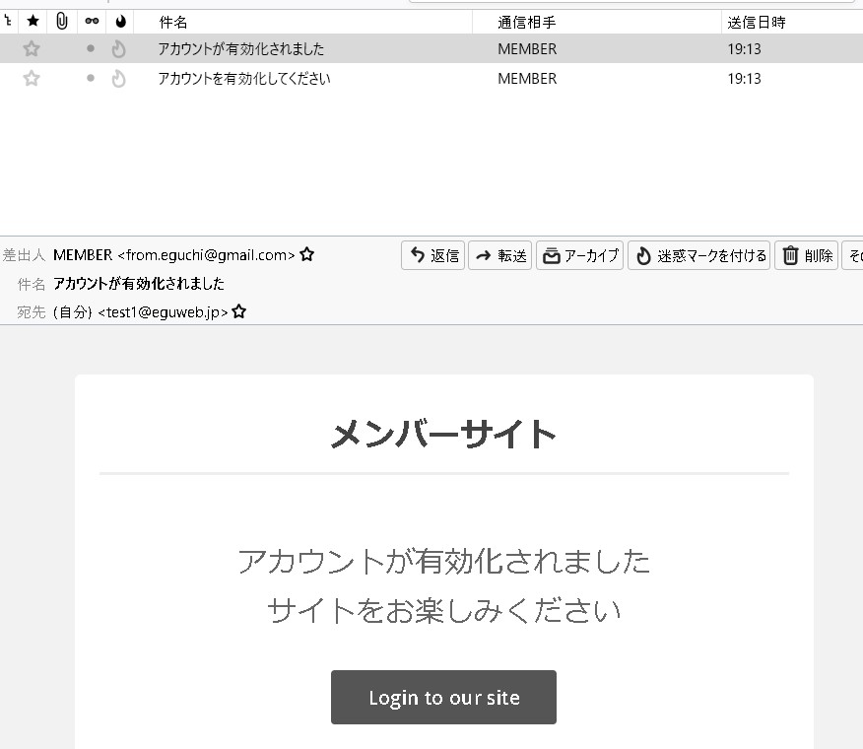Viewport: 863px width, 749px height.
Task: Click star next to recipient test1@eguweb.jp
Action: point(238,311)
